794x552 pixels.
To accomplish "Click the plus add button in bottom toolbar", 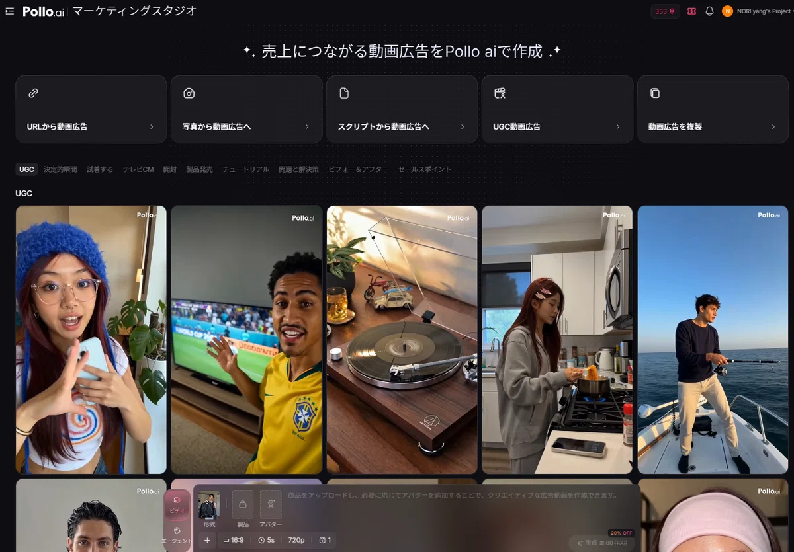I will pyautogui.click(x=207, y=540).
